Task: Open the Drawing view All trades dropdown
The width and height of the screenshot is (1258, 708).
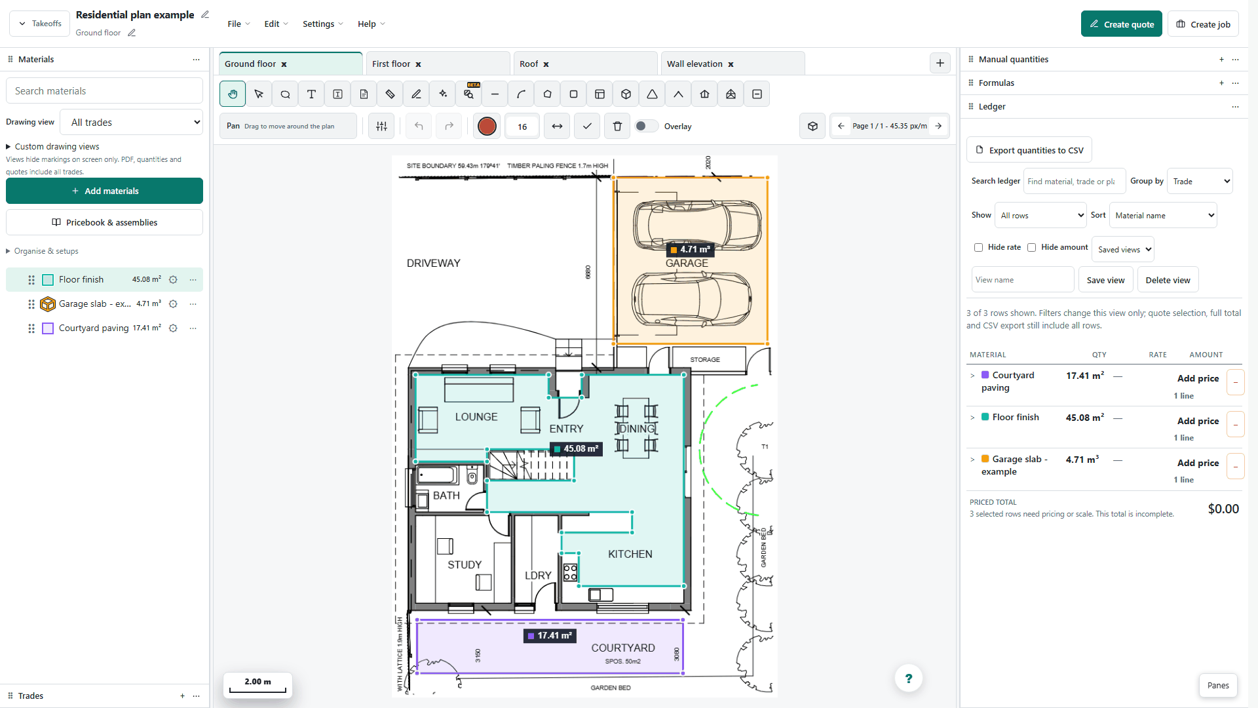Action: click(x=131, y=122)
